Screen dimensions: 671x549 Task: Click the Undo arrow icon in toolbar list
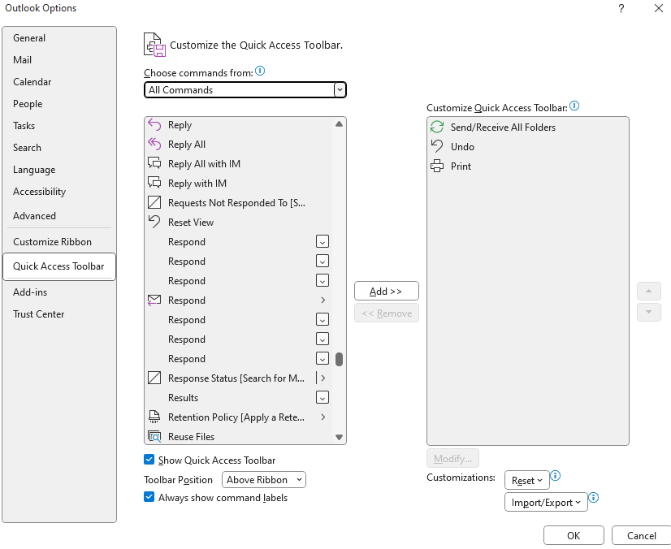(x=437, y=146)
